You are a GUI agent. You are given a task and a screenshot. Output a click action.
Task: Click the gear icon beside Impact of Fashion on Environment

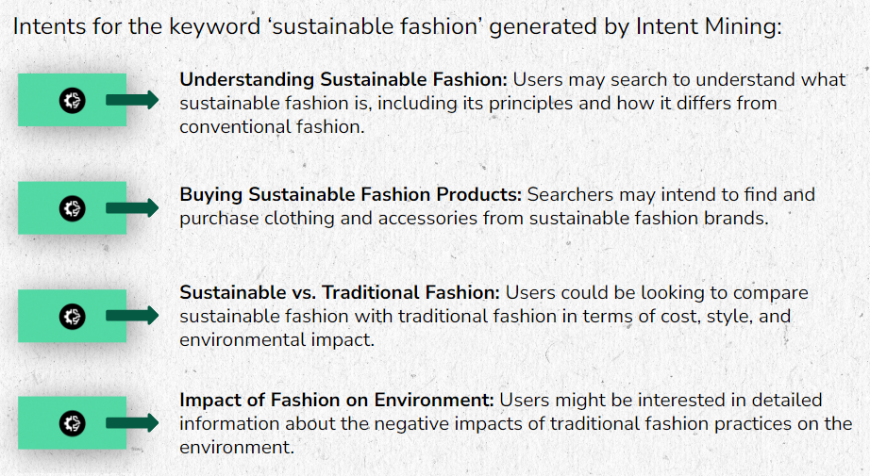point(72,423)
